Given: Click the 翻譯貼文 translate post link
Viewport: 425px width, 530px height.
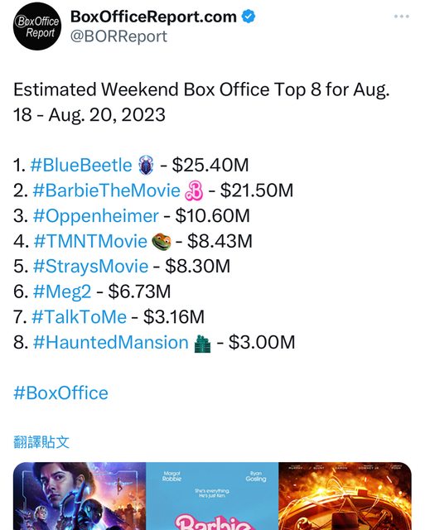Looking at the screenshot, I should (41, 441).
